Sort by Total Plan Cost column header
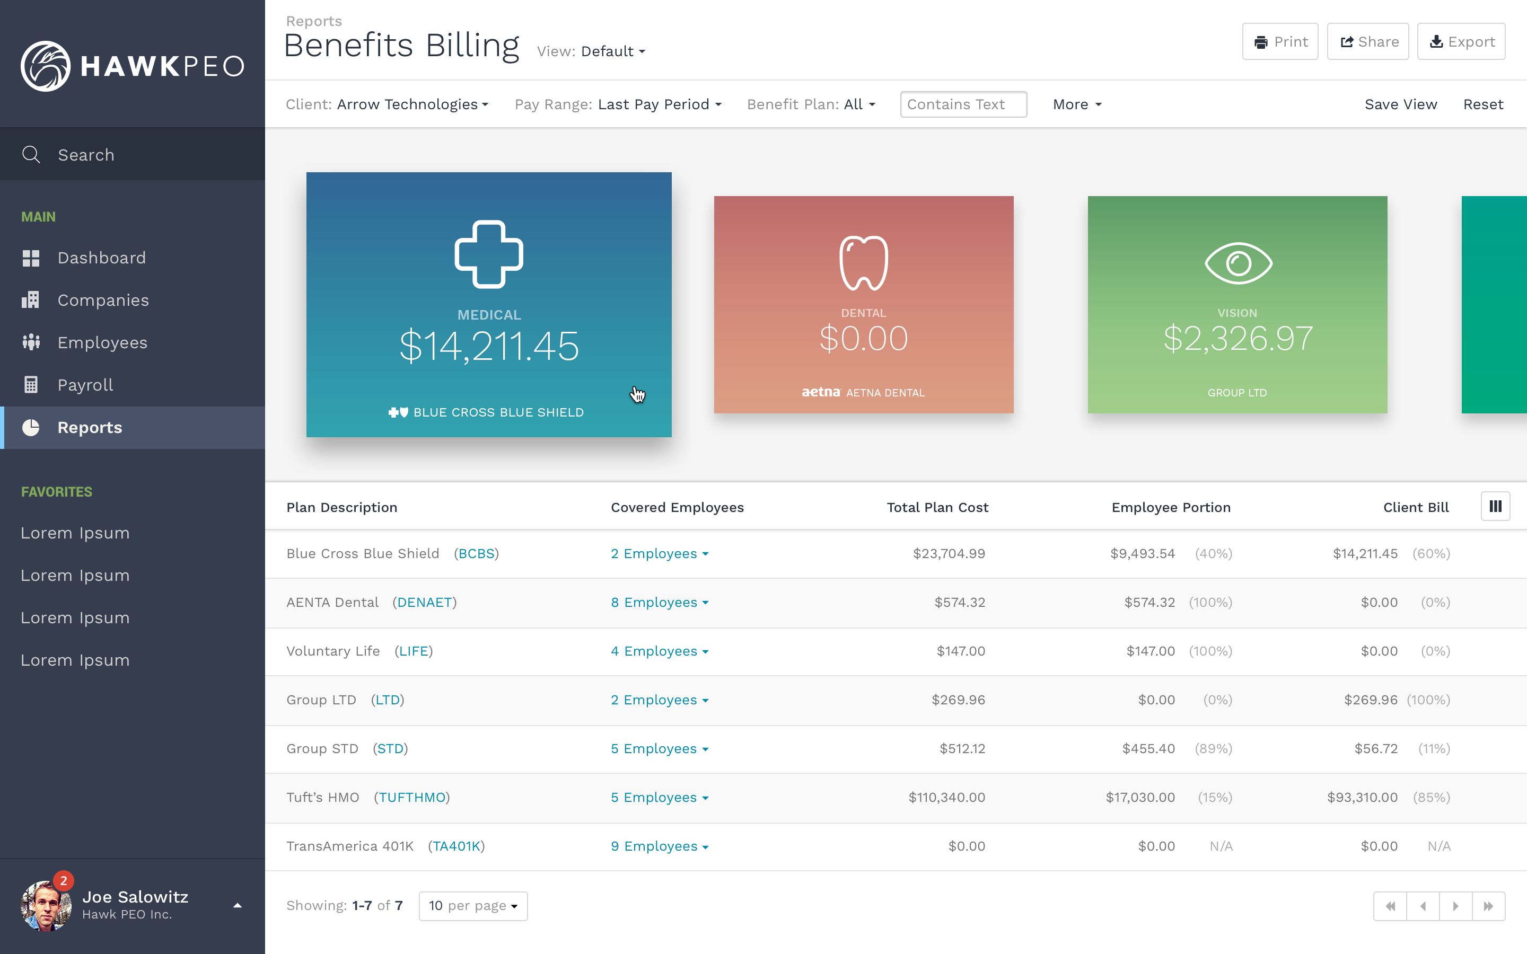This screenshot has width=1527, height=954. (937, 507)
